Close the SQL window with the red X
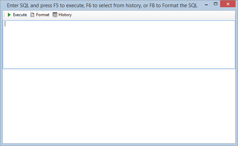The height and width of the screenshot is (146, 238). tap(228, 4)
